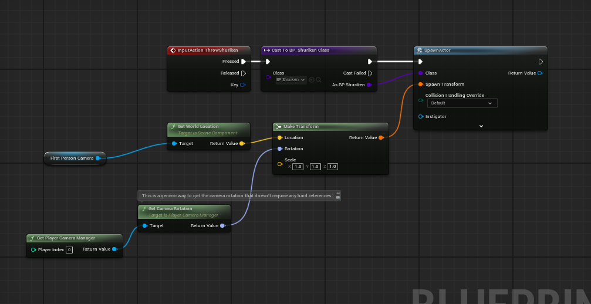The image size is (591, 304).
Task: Click the magnifier browse icon beside Class dropdown
Action: (x=319, y=80)
